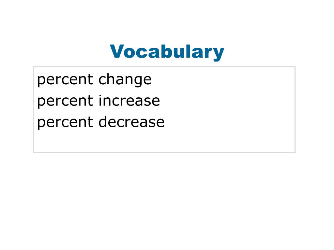334x250 pixels.
Task: Click empty space below percent decrease inside box
Action: [x=164, y=141]
